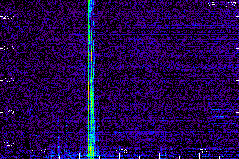The height and width of the screenshot is (159, 239).
Task: Click the 120 frequency axis label
Action: click(x=8, y=144)
